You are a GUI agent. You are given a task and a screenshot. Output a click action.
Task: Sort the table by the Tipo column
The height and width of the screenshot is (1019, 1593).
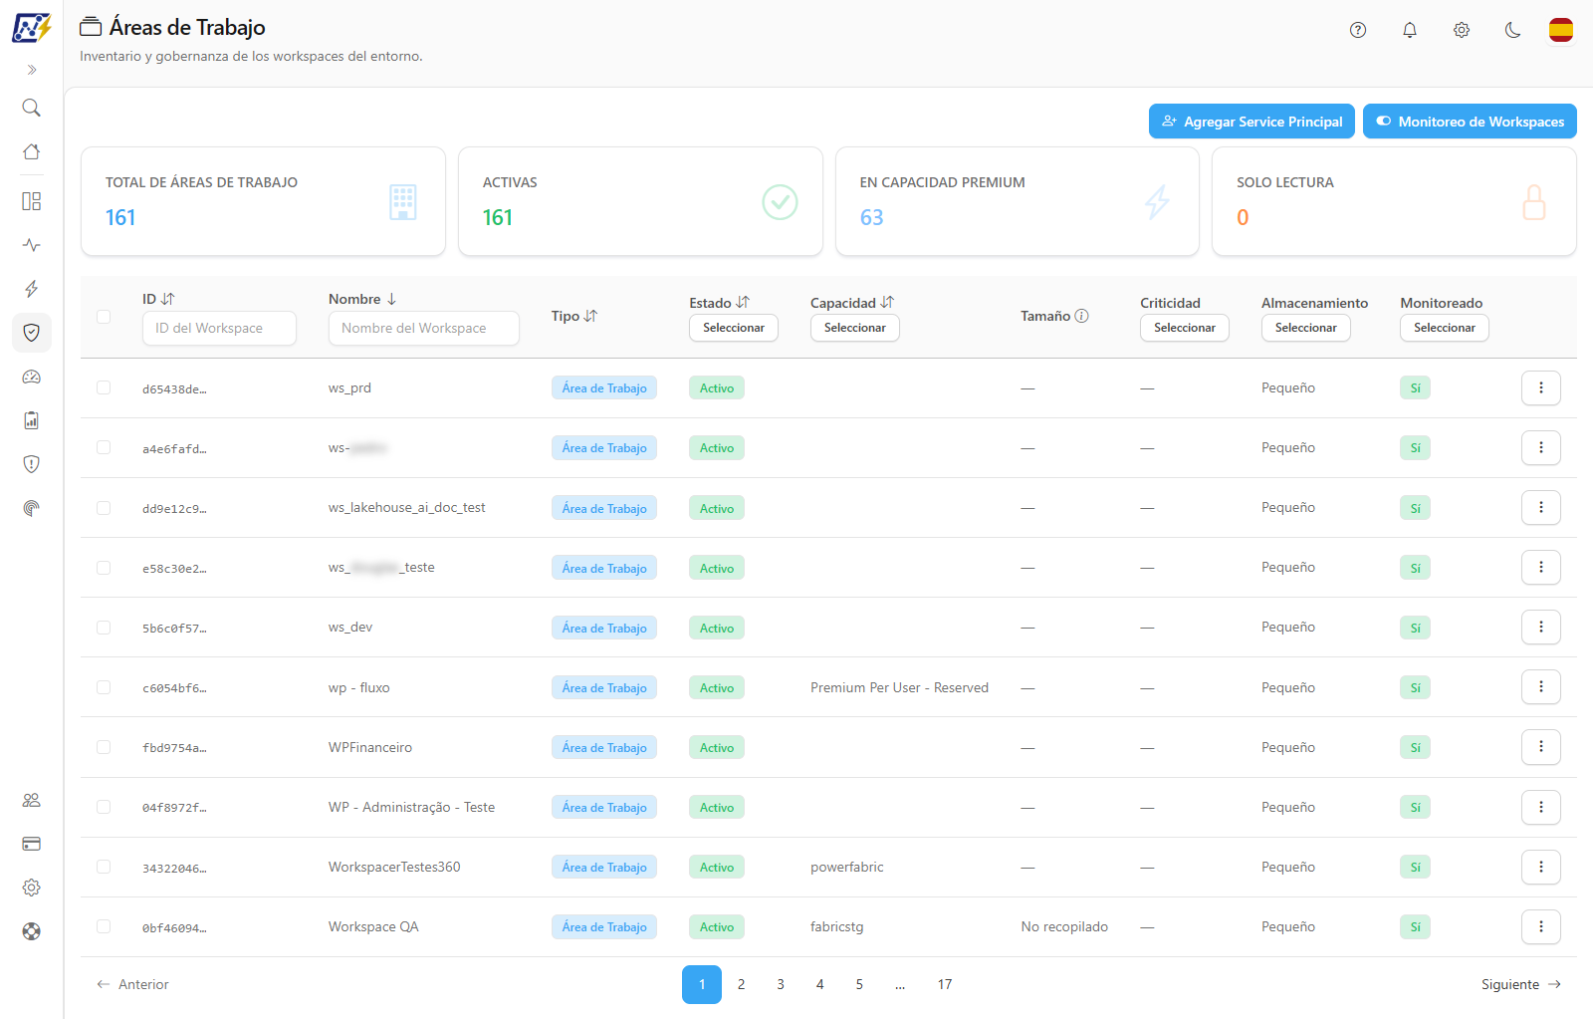(574, 316)
